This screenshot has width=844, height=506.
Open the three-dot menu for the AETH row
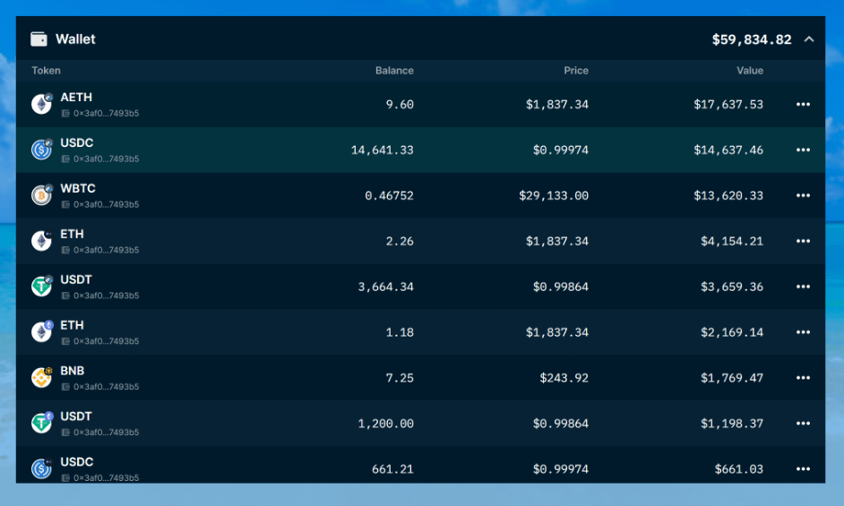(x=803, y=105)
